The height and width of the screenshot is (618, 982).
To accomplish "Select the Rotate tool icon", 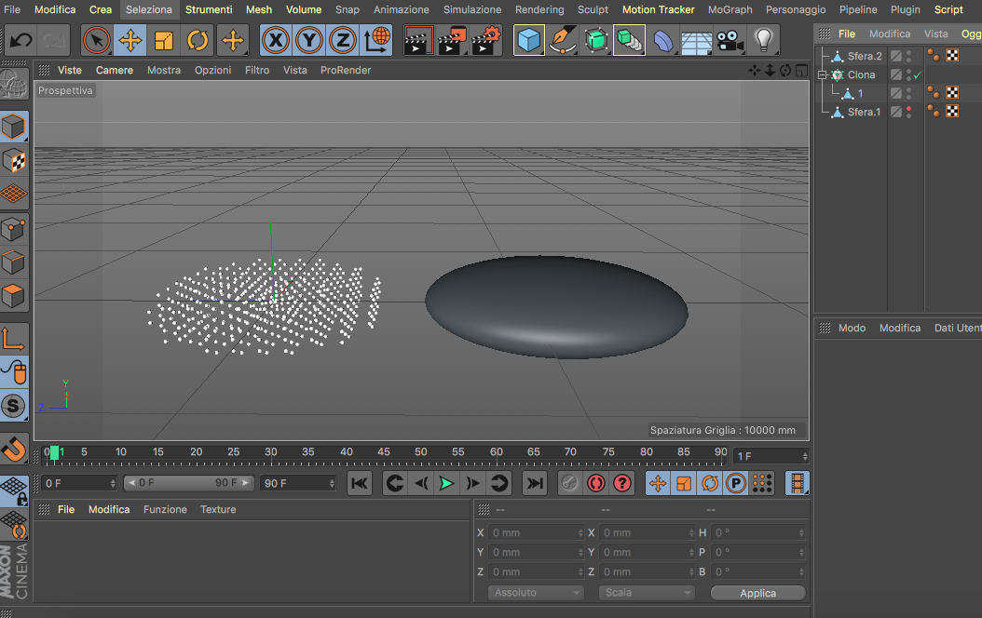I will pyautogui.click(x=198, y=41).
